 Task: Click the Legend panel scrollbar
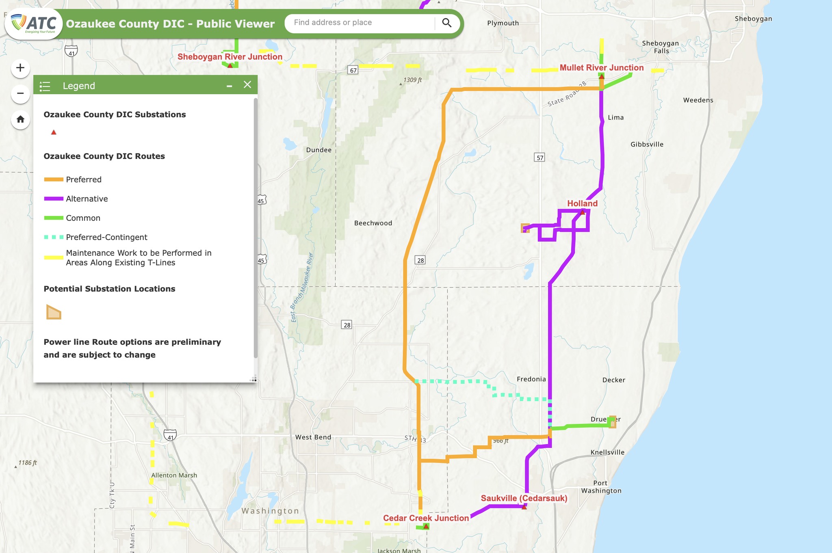coord(256,228)
